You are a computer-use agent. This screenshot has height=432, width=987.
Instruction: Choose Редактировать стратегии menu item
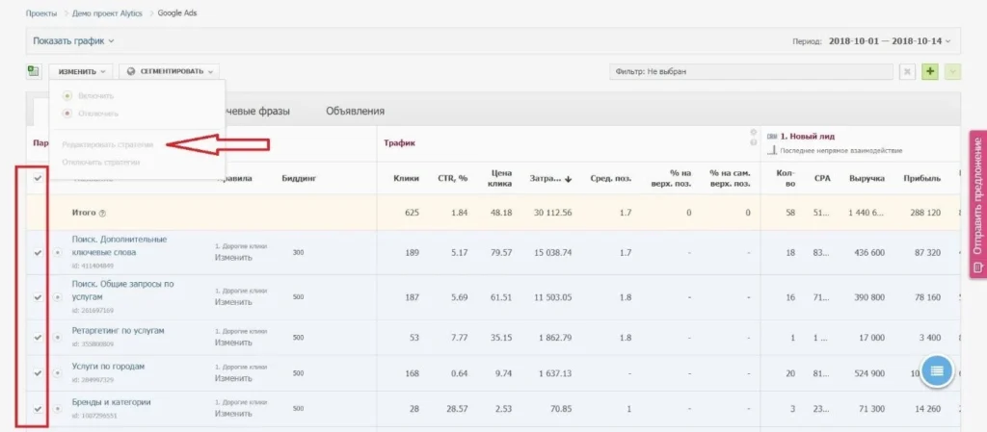(108, 144)
